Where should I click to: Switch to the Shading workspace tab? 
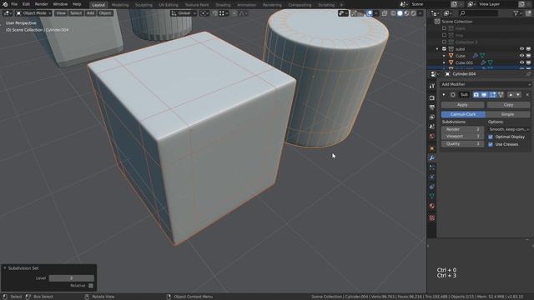tap(223, 5)
